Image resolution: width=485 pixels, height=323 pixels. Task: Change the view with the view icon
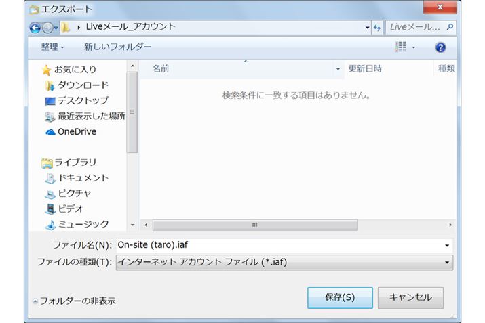point(401,47)
